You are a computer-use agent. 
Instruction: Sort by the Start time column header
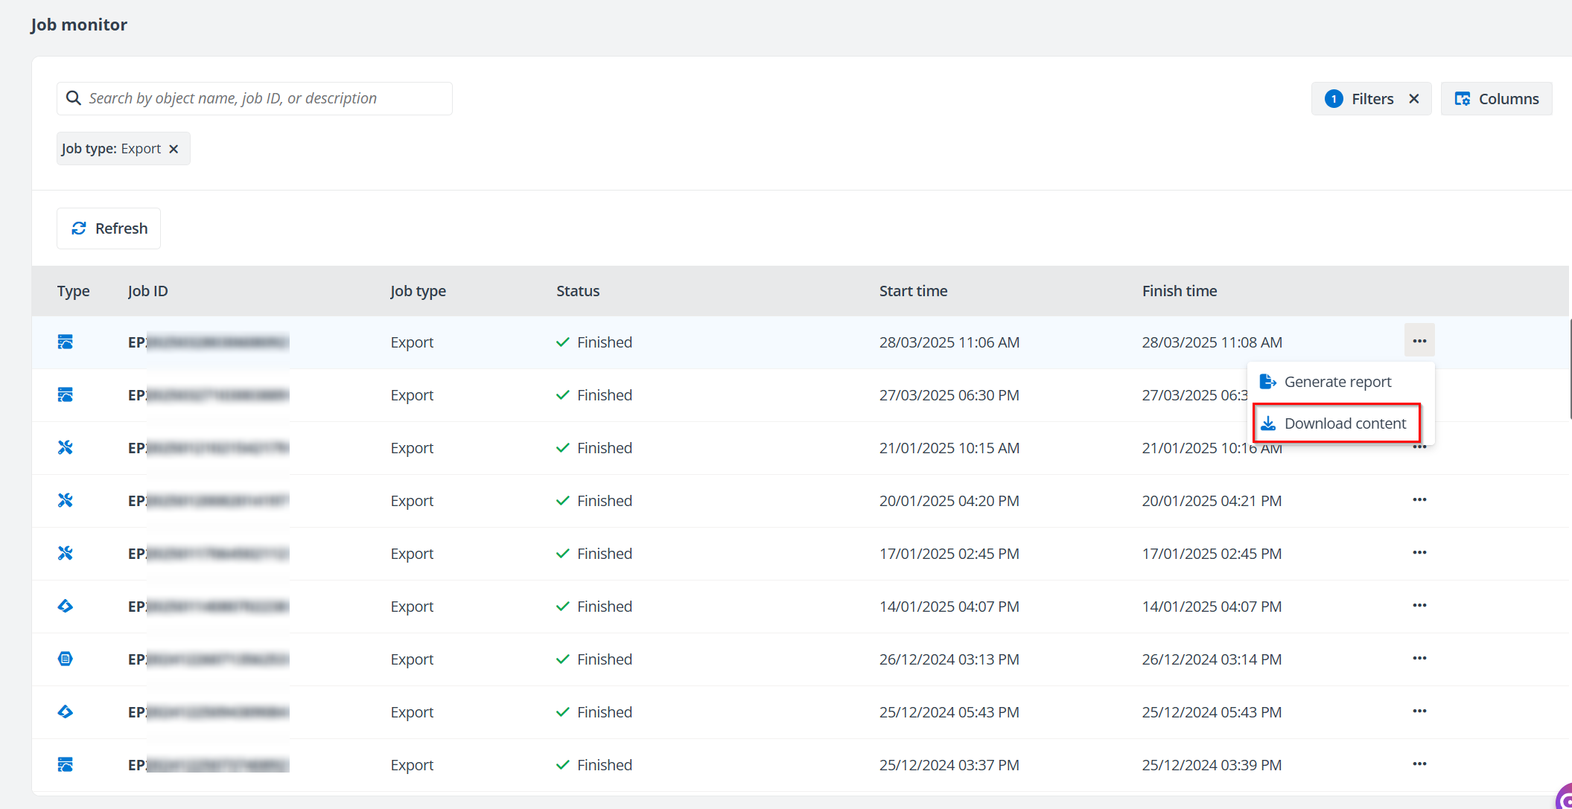click(x=913, y=290)
